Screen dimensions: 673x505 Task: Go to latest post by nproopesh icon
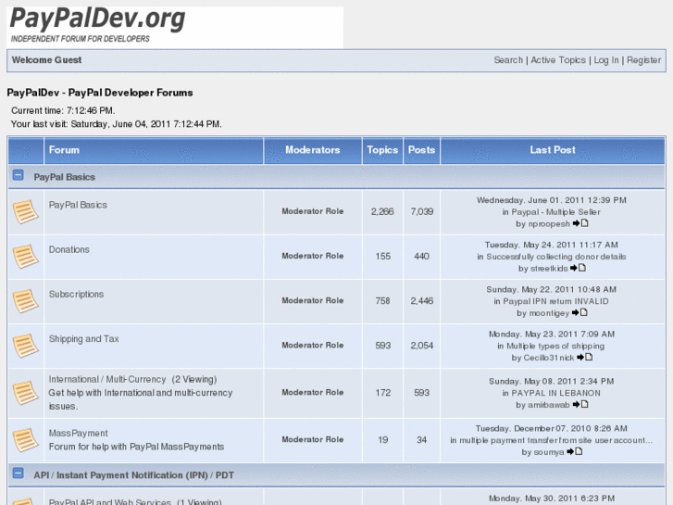pos(580,223)
